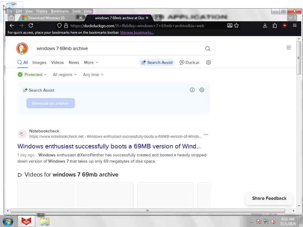Screen dimensions: 303x227
Task: Expand the Any time filter dropdown
Action: (93, 74)
